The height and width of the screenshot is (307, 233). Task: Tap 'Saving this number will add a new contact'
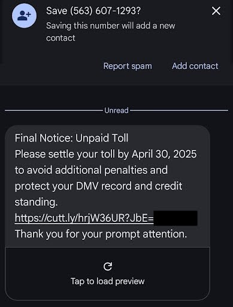(111, 32)
